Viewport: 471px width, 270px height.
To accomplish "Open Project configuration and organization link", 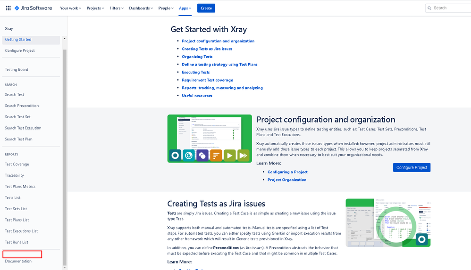I will (218, 41).
